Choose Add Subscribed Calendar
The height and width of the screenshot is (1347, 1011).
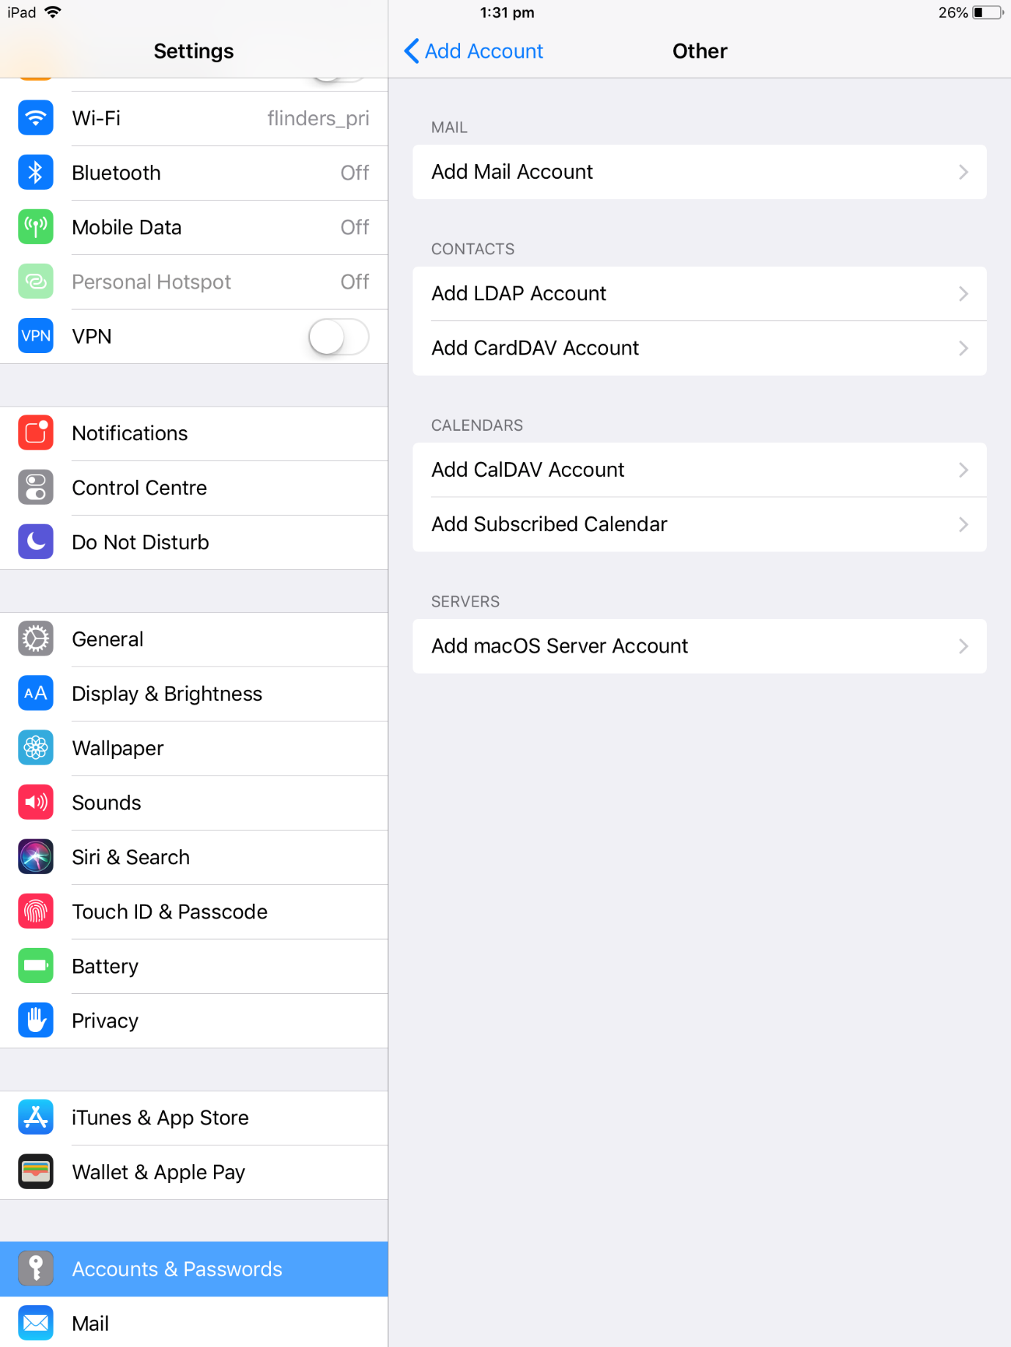tap(700, 524)
